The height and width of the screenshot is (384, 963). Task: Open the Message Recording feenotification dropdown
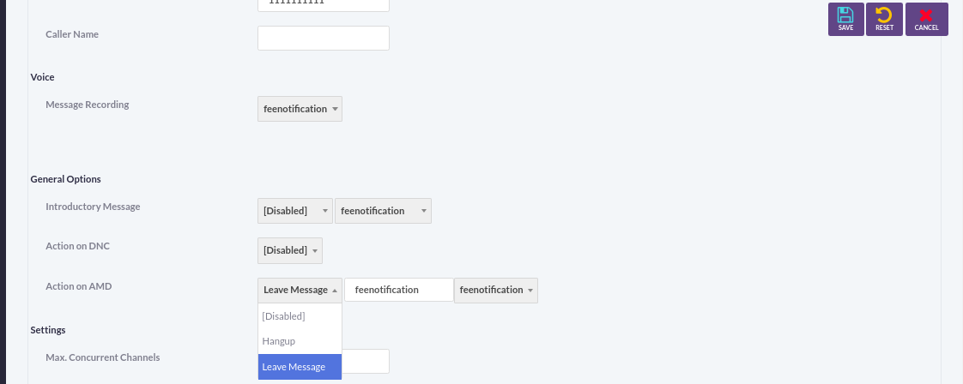pyautogui.click(x=300, y=109)
